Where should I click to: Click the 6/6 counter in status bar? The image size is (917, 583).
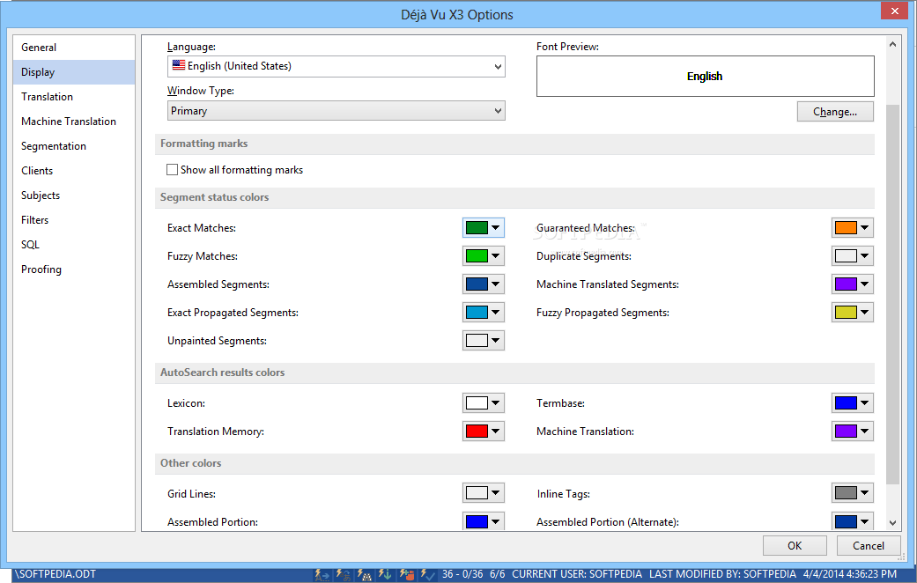point(497,574)
